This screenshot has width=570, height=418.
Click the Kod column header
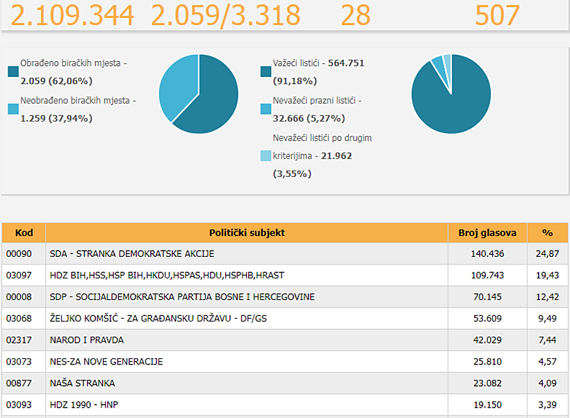(24, 233)
